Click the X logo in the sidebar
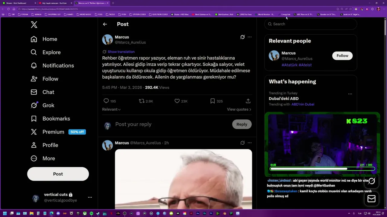 pos(34,25)
